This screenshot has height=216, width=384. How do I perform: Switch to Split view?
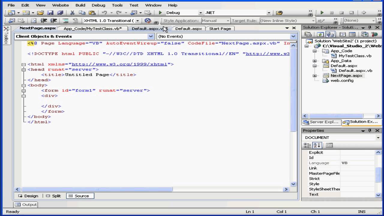coord(54,196)
